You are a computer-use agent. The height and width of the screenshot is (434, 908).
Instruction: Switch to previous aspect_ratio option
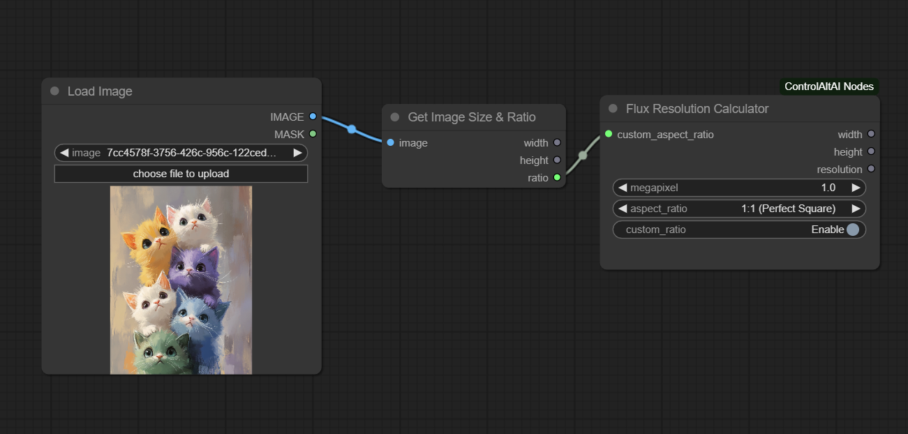click(x=623, y=209)
